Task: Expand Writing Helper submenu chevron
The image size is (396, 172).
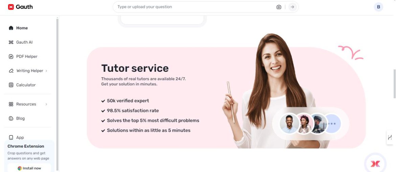Action: click(46, 71)
